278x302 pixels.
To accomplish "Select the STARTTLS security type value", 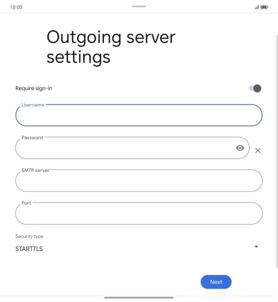I will [x=29, y=249].
